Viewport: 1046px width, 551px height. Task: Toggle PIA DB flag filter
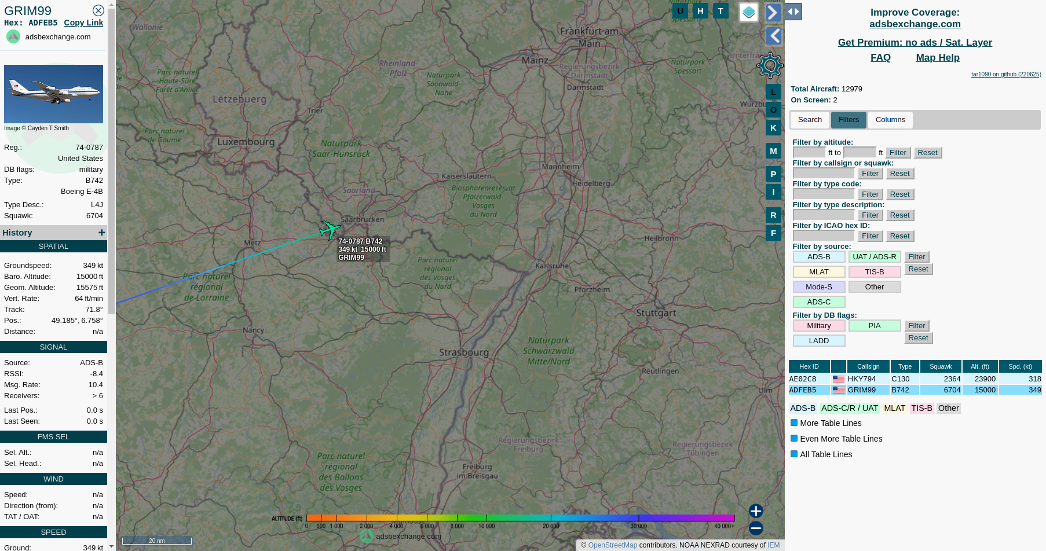875,326
